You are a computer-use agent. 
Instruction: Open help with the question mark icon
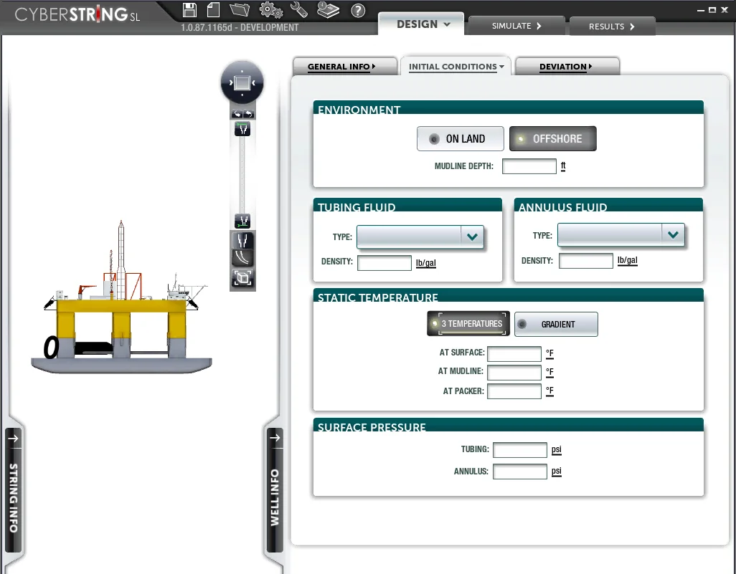click(x=358, y=10)
